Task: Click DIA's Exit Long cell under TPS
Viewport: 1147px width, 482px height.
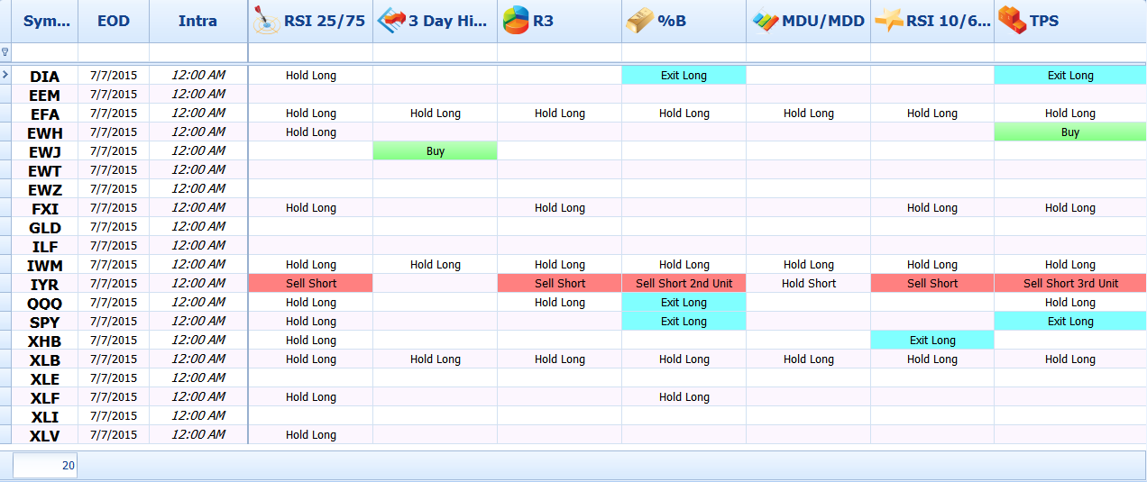Action: pos(1070,76)
